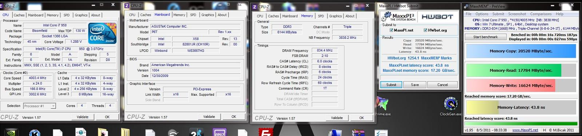Click Save in the MaxxPI submit dialog
The height and width of the screenshot is (136, 582).
415,85
